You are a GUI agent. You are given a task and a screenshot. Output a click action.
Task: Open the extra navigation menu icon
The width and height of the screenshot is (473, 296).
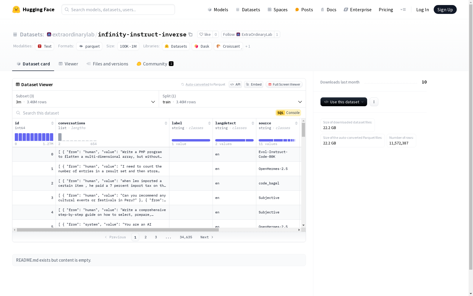coord(403,9)
